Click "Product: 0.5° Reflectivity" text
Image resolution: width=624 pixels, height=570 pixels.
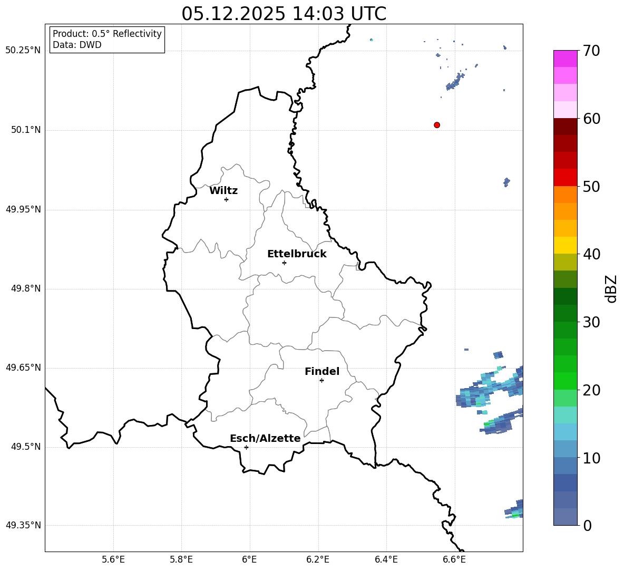[107, 33]
